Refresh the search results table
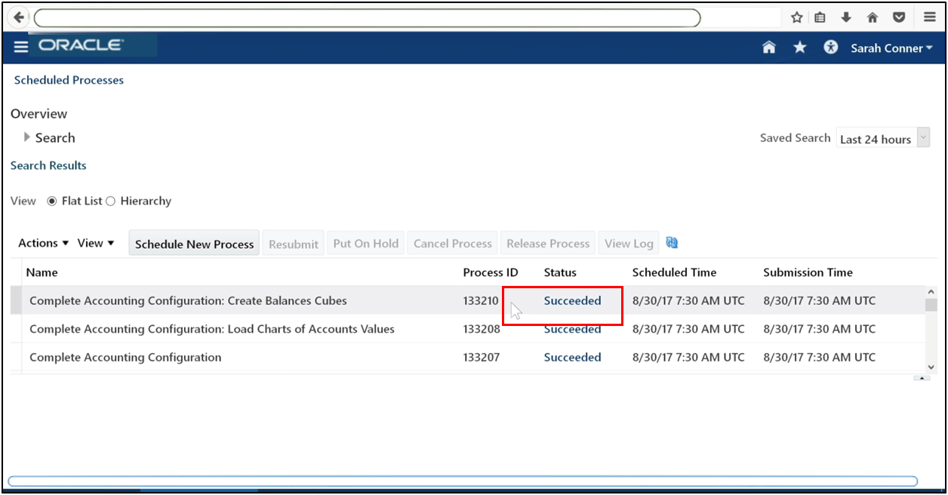 671,242
